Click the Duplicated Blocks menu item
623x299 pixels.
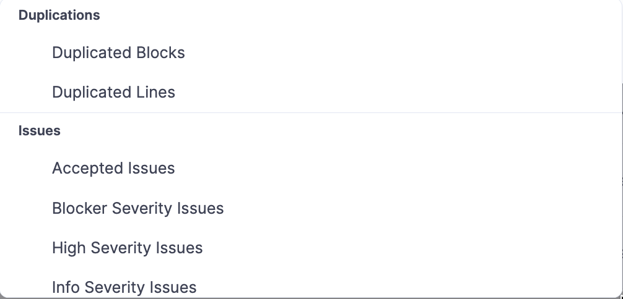pyautogui.click(x=118, y=53)
